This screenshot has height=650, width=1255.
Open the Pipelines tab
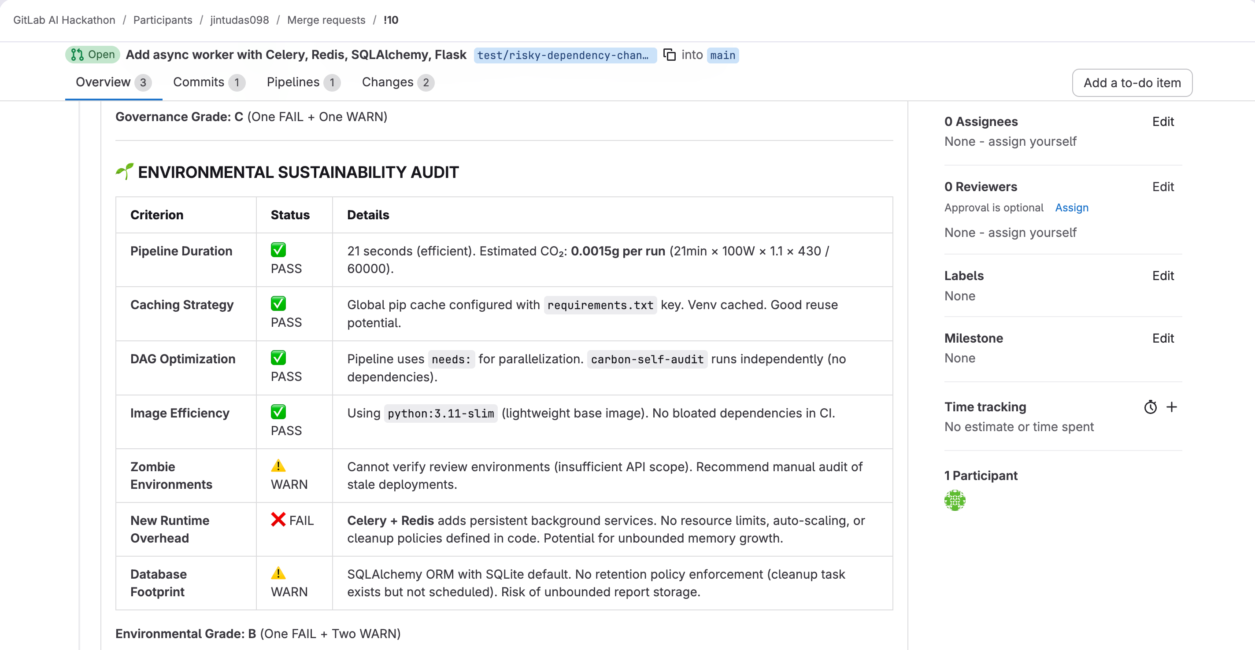tap(303, 82)
